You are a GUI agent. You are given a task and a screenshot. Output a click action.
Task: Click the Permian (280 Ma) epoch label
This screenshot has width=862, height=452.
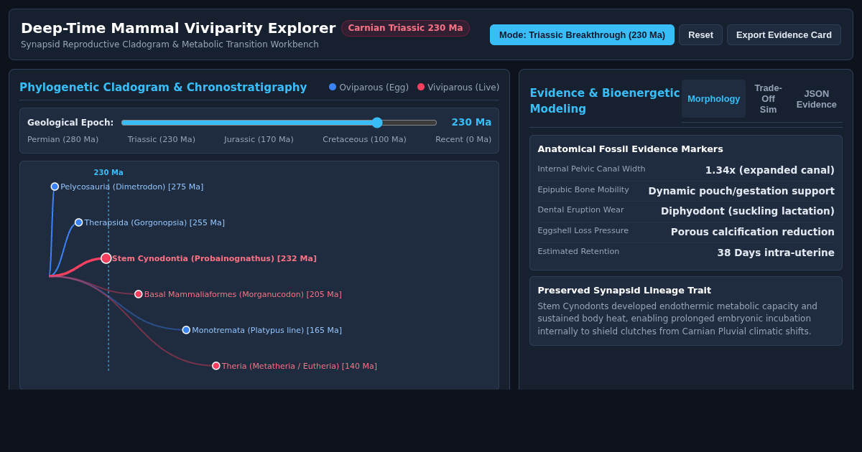click(63, 139)
